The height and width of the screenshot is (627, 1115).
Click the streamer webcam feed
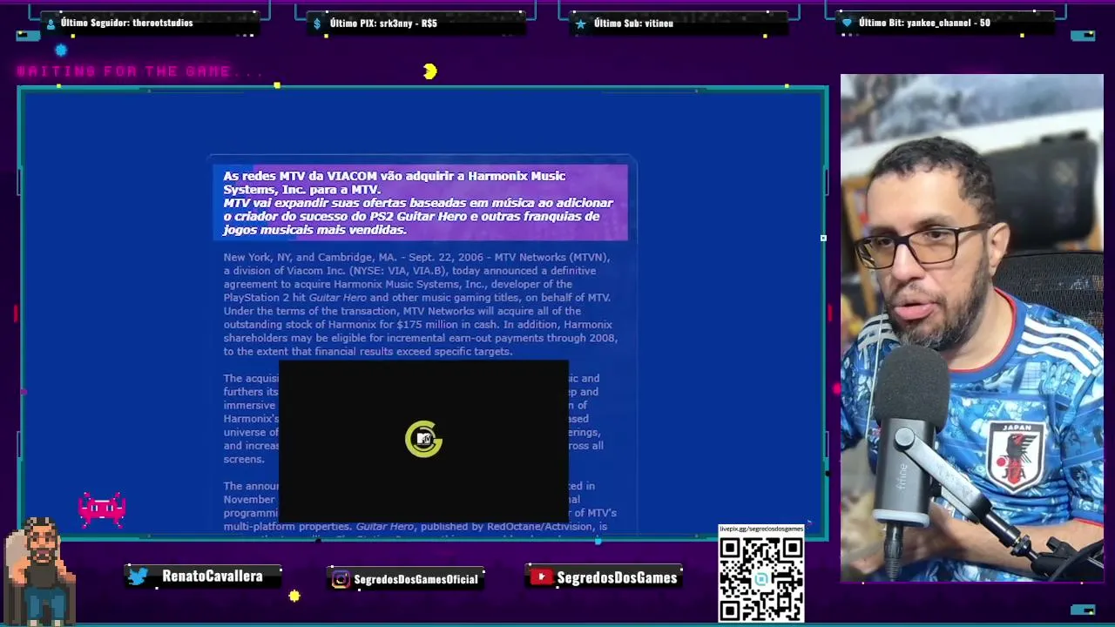pyautogui.click(x=971, y=328)
